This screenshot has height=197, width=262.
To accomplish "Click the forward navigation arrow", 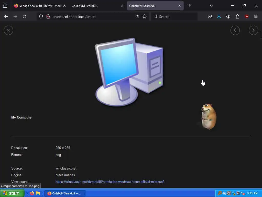I will pyautogui.click(x=15, y=16).
